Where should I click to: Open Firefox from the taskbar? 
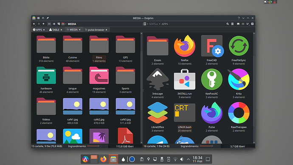point(103,159)
